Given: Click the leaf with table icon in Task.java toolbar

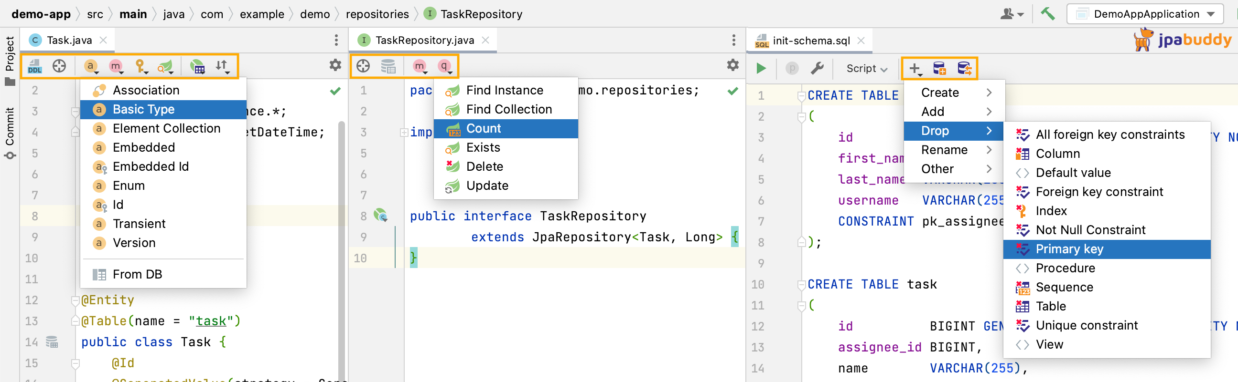Looking at the screenshot, I should (x=197, y=66).
